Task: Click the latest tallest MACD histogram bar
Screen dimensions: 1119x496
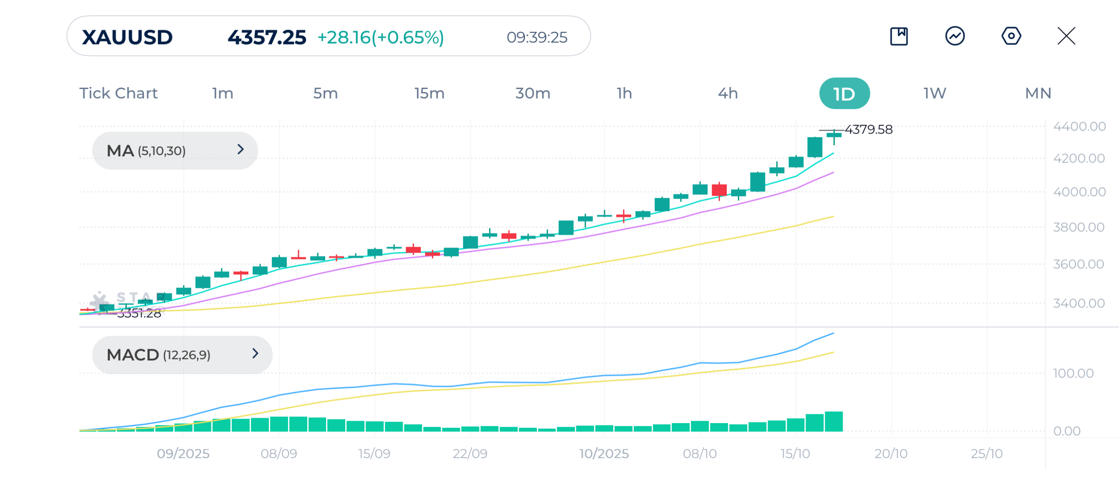Action: click(834, 421)
